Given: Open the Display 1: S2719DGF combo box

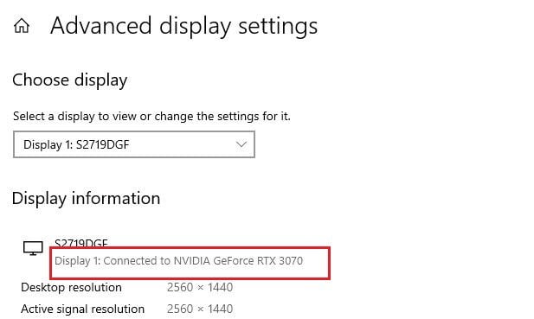Looking at the screenshot, I should [134, 144].
